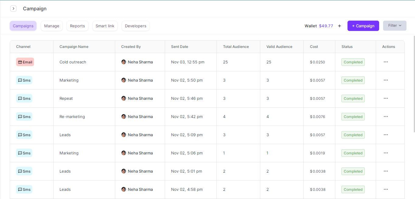
Task: Open the actions menu for Cold outreach
Action: [x=386, y=62]
